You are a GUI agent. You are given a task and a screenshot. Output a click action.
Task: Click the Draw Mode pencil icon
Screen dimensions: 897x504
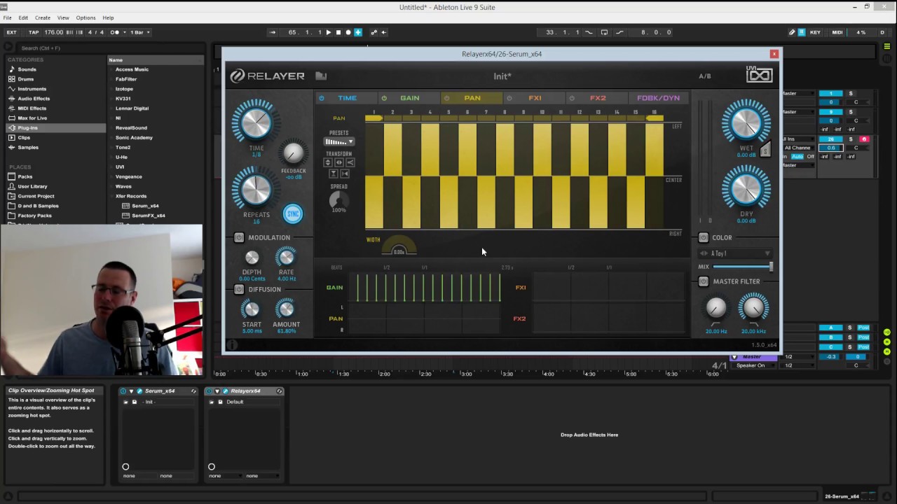pos(792,32)
